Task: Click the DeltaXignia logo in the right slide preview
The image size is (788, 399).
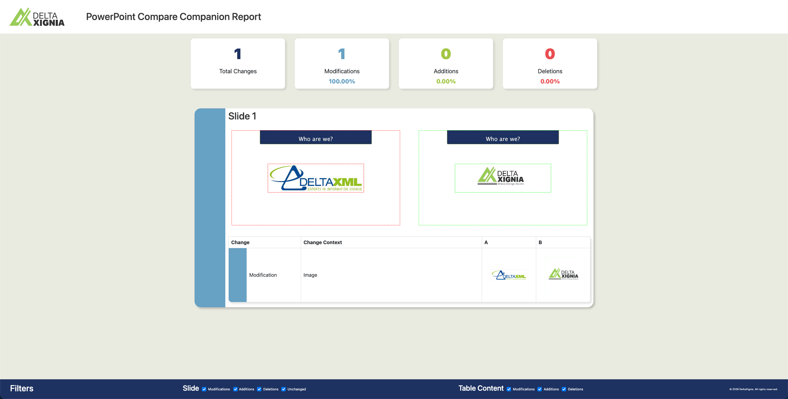Action: (503, 178)
